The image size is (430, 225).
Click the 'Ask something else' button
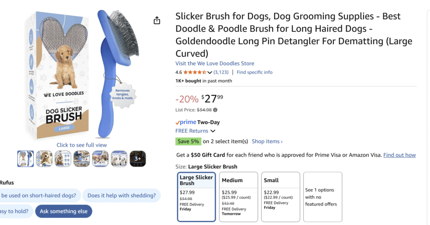[63, 211]
